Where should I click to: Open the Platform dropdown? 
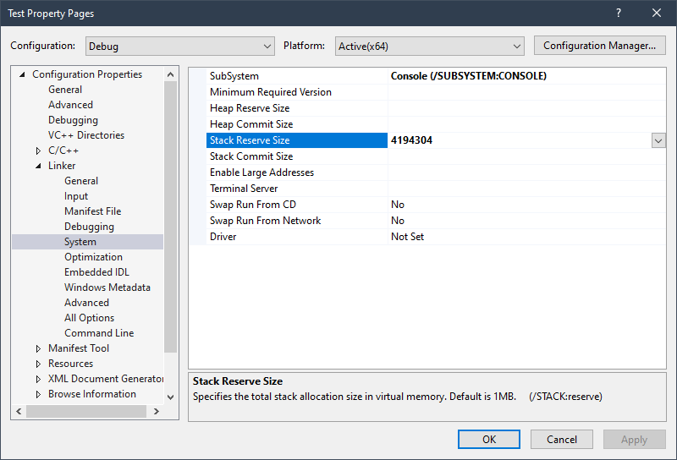point(429,46)
